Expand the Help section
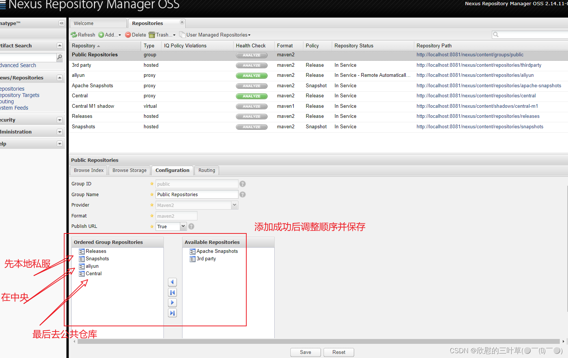Image resolution: width=568 pixels, height=358 pixels. [x=60, y=144]
